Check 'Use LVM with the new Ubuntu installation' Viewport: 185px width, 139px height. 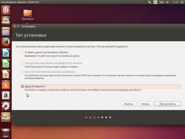(x=22, y=72)
